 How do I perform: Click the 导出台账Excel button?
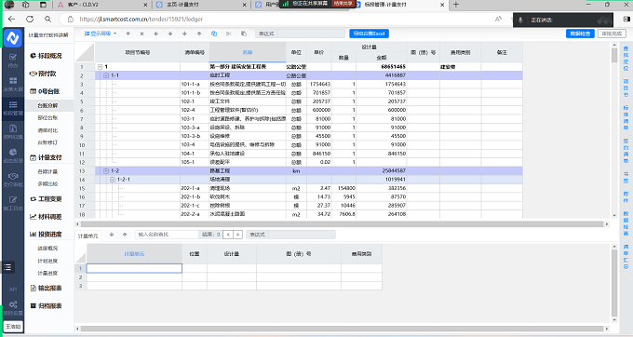tap(369, 34)
